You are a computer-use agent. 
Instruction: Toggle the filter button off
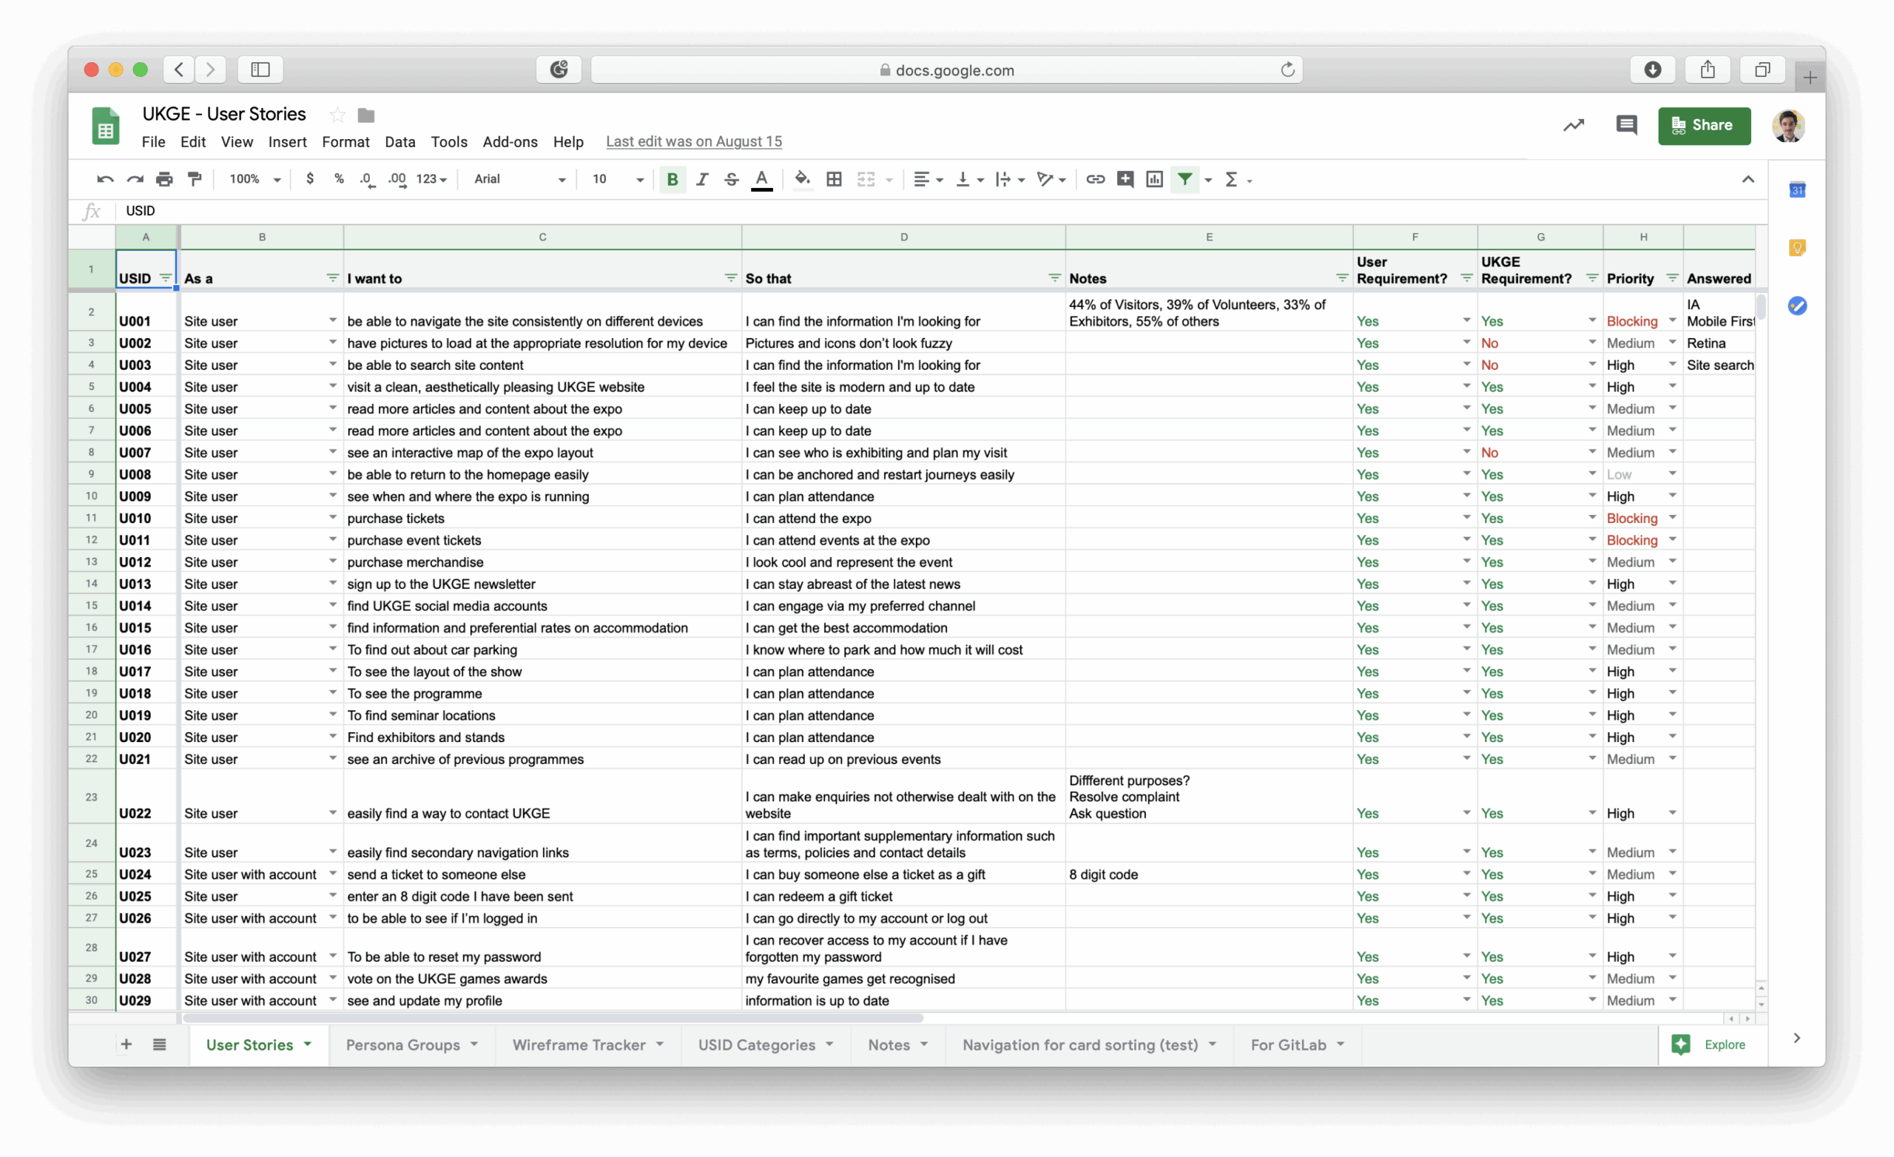coord(1184,179)
